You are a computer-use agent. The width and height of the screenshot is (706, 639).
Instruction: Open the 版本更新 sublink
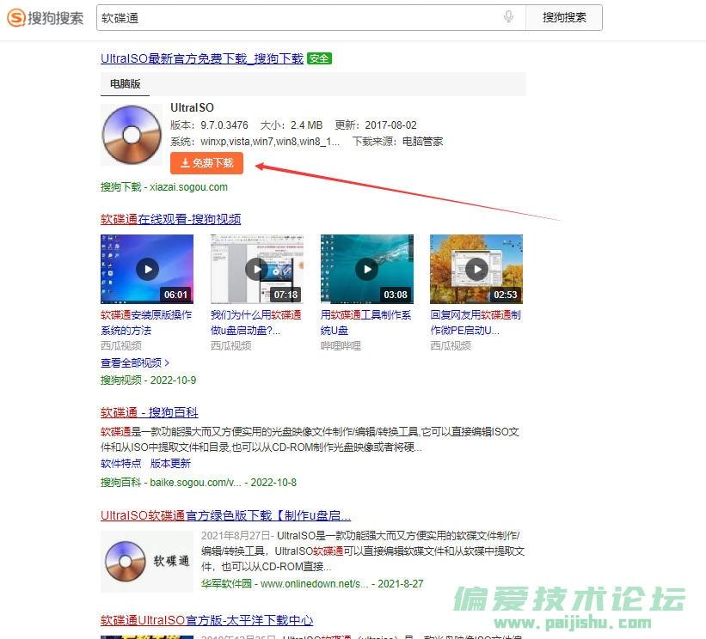(x=170, y=463)
